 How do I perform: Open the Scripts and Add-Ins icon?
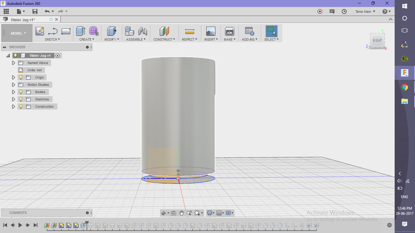(x=249, y=31)
